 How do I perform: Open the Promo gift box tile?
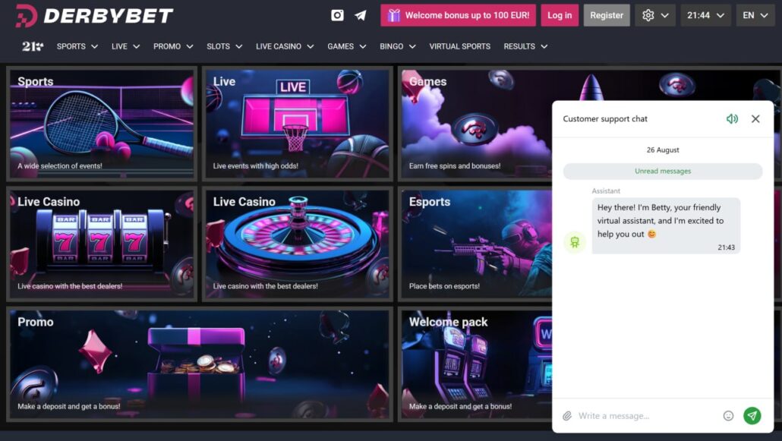tap(200, 364)
